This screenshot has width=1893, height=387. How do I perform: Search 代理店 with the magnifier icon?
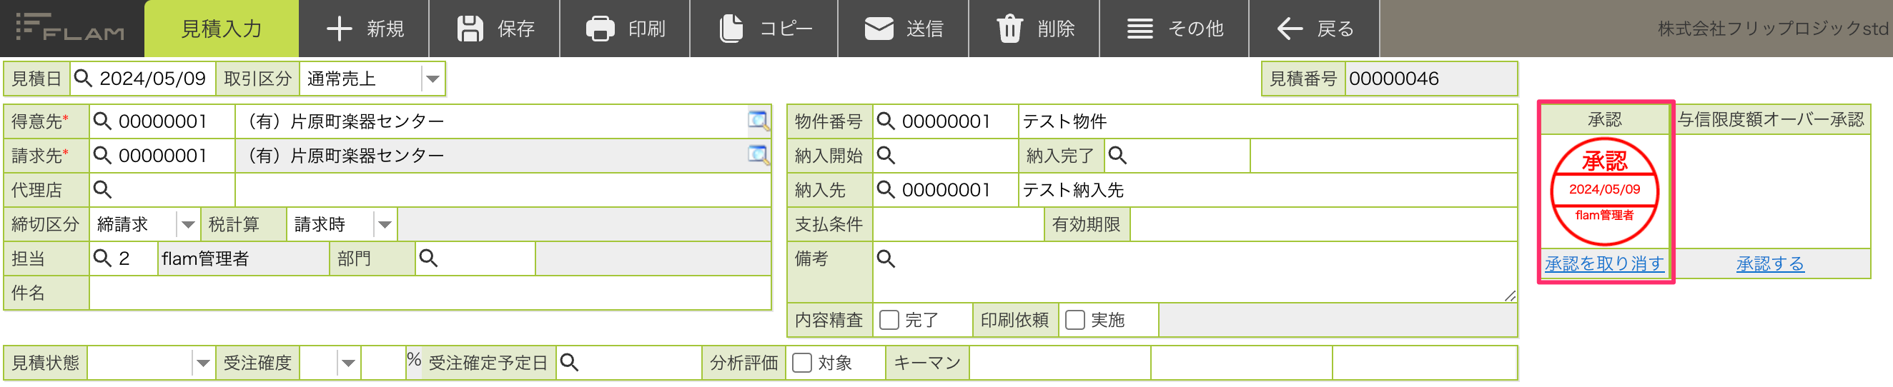(x=102, y=190)
